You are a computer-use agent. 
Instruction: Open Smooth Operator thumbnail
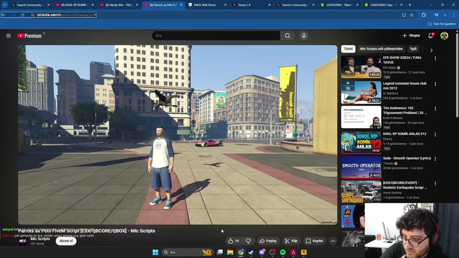[361, 167]
